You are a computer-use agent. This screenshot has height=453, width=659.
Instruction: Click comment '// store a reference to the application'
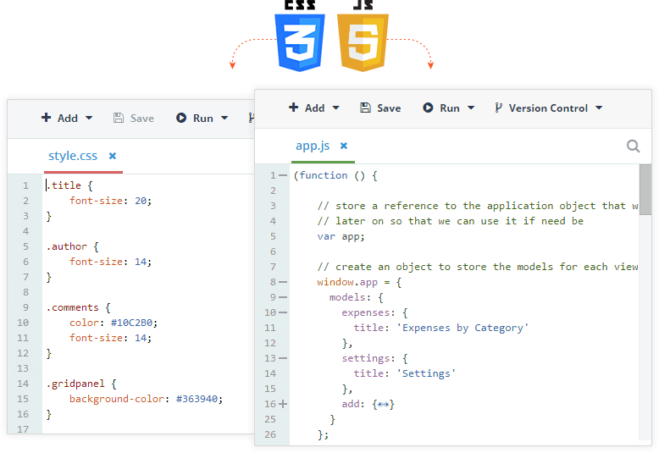click(478, 206)
